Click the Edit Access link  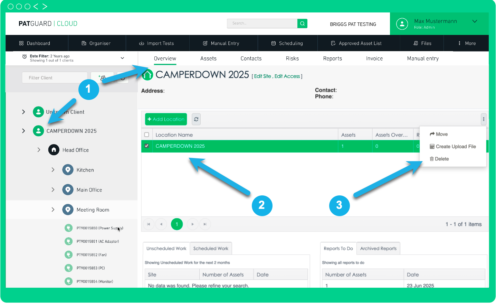pos(287,76)
